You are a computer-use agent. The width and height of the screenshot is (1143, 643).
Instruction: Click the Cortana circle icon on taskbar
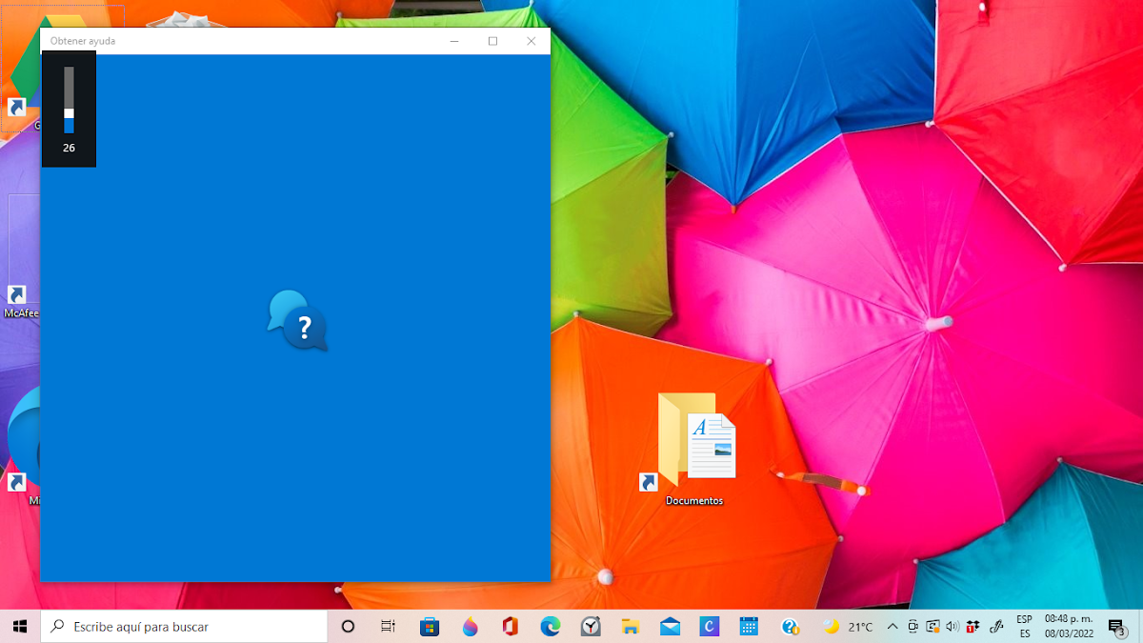click(x=348, y=626)
